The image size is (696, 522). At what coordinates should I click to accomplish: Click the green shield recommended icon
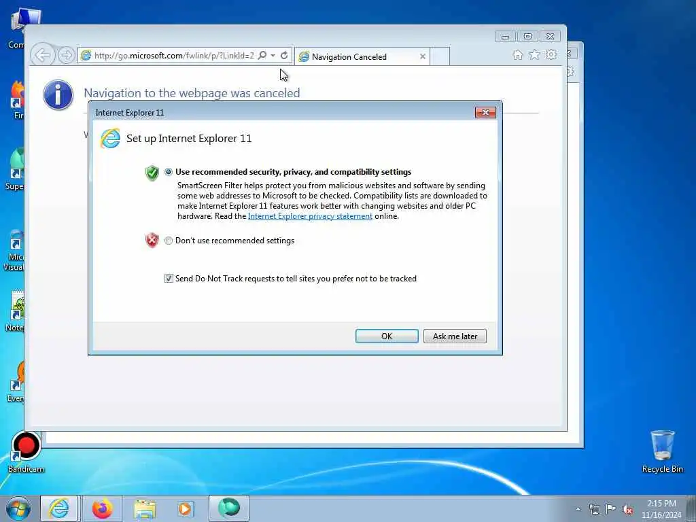tap(152, 173)
